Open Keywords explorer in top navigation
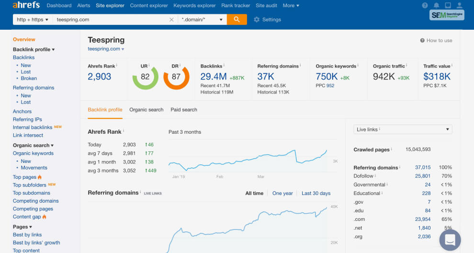Viewport: 474px width, 253px height. (x=194, y=5)
